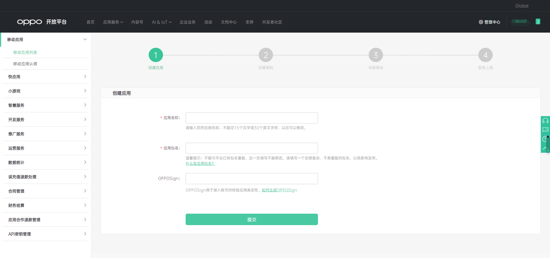Select step 4 发布上线 circle
The height and width of the screenshot is (258, 550).
point(486,55)
